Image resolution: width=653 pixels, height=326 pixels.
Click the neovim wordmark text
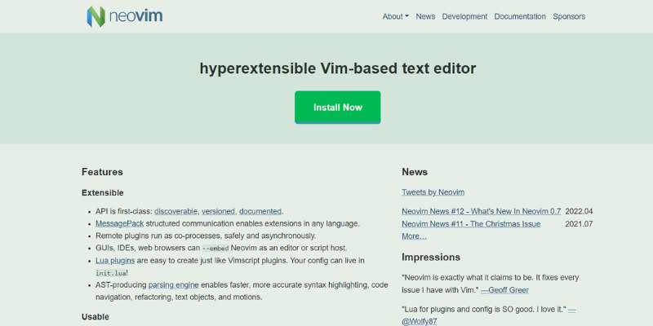tap(135, 16)
